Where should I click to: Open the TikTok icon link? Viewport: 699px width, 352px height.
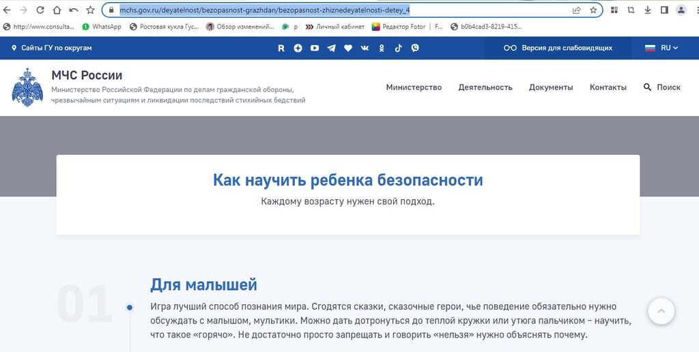398,48
